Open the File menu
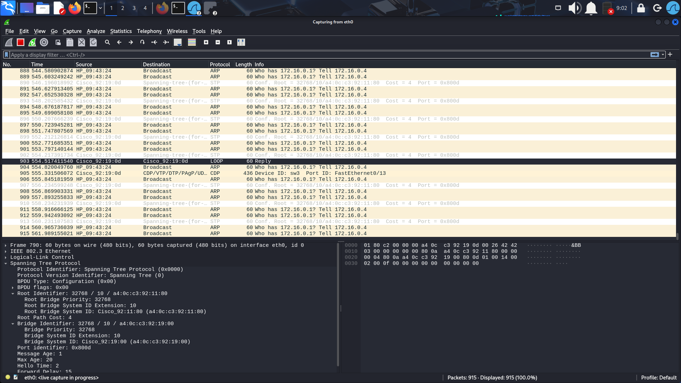The height and width of the screenshot is (383, 681). [x=10, y=31]
